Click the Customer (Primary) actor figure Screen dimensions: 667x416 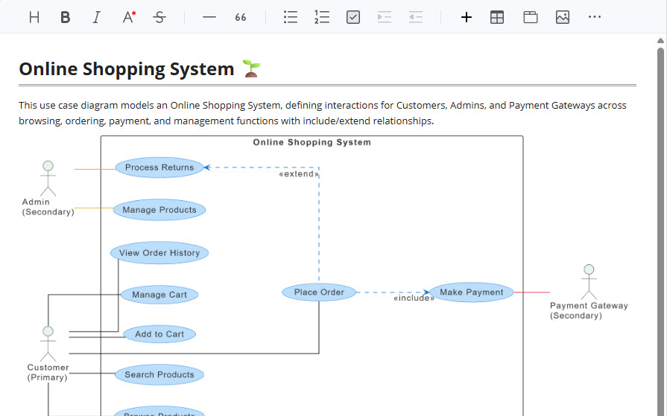click(x=48, y=343)
